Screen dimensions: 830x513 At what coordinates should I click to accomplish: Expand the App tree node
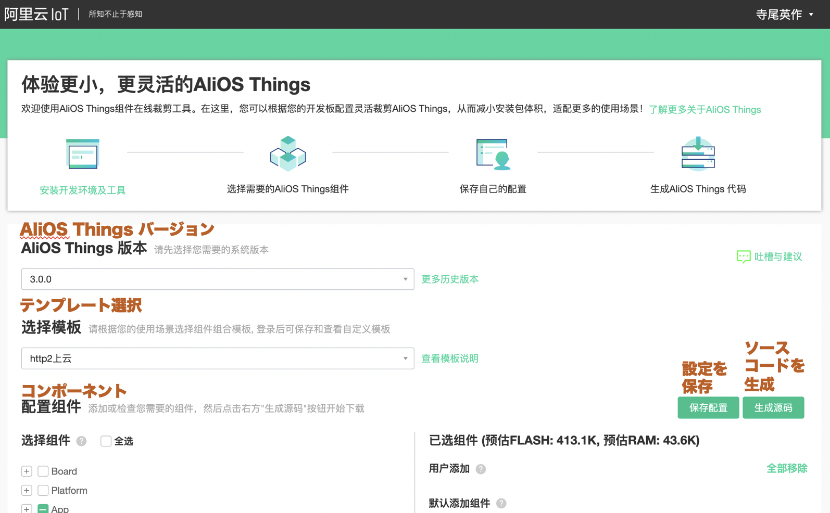tap(27, 509)
